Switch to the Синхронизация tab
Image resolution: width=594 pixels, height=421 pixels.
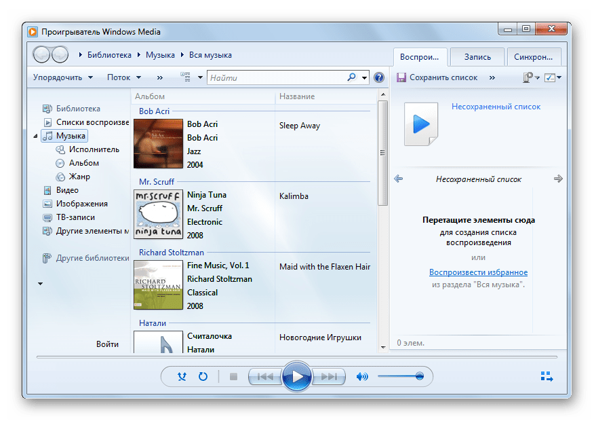[x=534, y=57]
